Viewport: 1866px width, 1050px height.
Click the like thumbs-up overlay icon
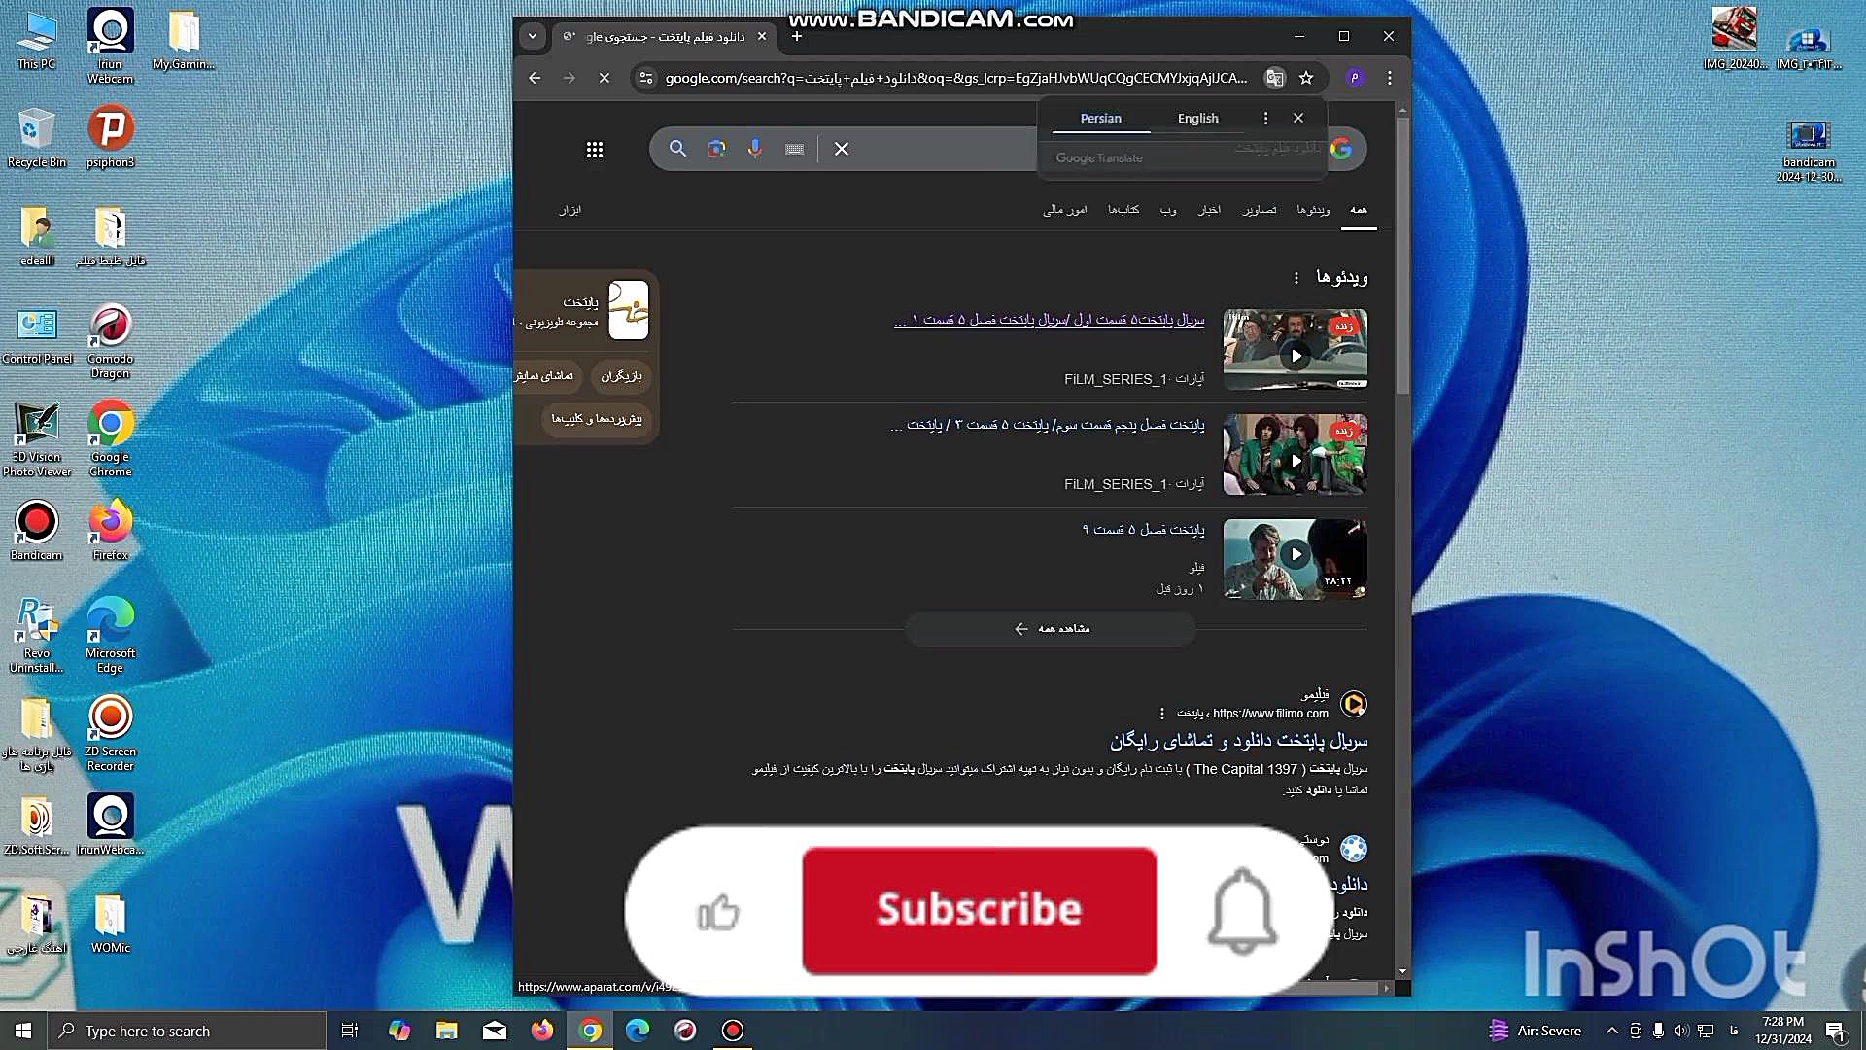tap(718, 912)
